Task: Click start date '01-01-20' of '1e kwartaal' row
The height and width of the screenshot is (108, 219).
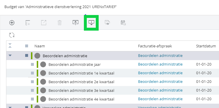Action: (204, 73)
